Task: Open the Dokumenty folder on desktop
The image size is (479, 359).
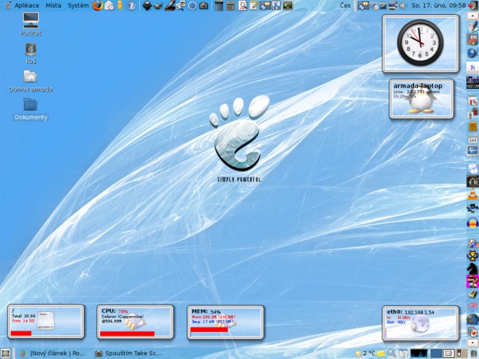Action: click(31, 109)
